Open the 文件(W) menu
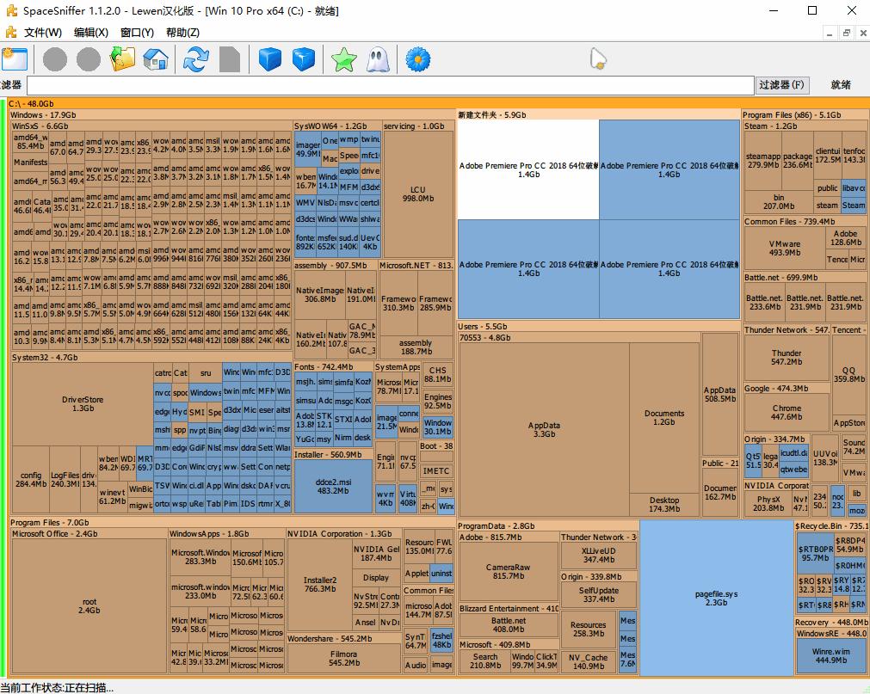This screenshot has height=694, width=870. 43,33
